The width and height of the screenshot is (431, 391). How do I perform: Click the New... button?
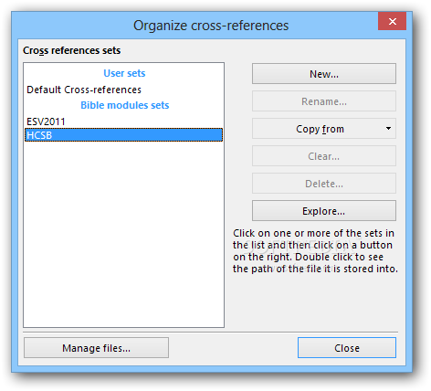click(x=324, y=74)
